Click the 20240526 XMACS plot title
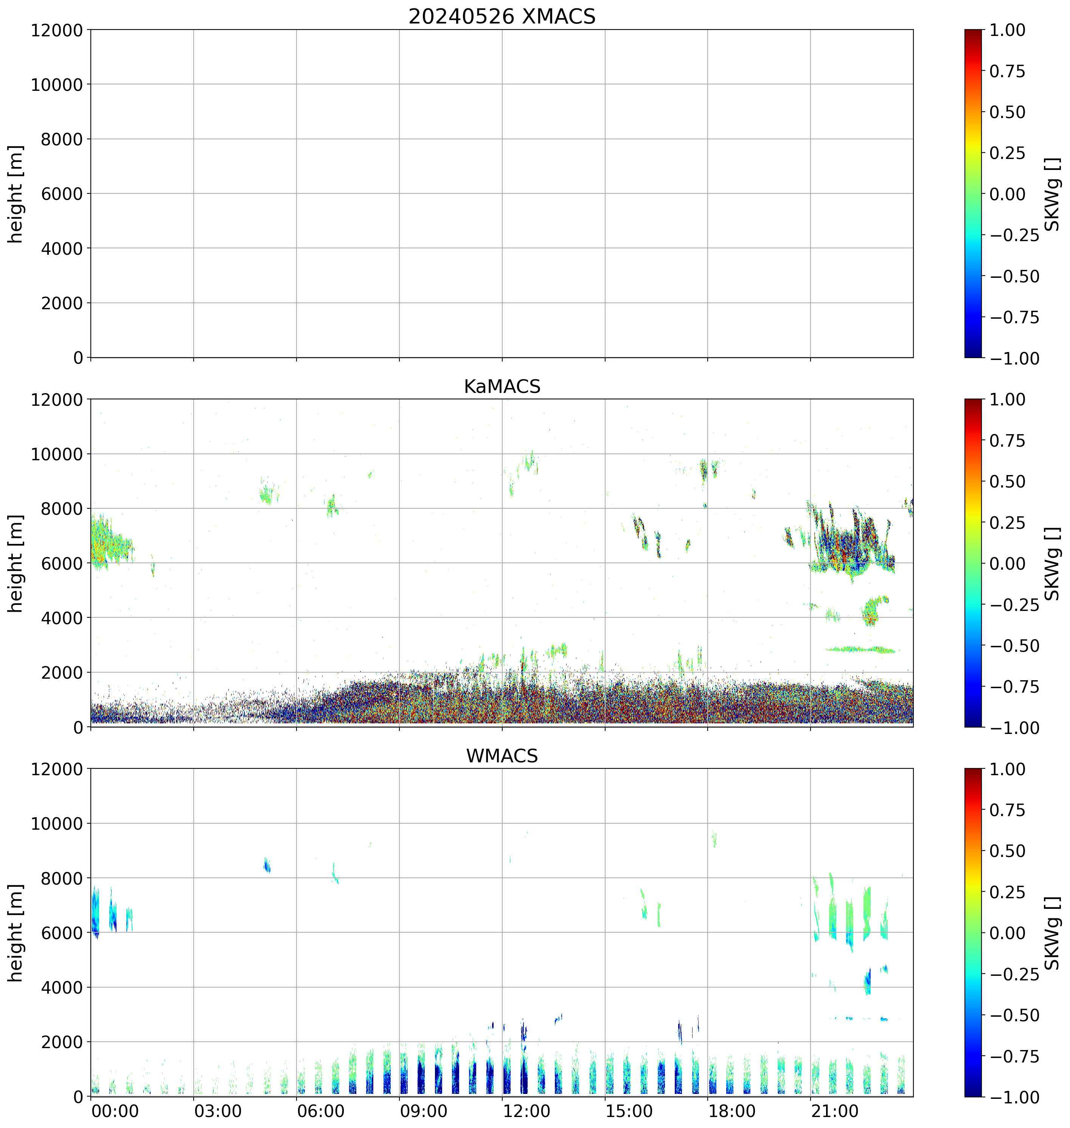This screenshot has width=1070, height=1128. (502, 17)
